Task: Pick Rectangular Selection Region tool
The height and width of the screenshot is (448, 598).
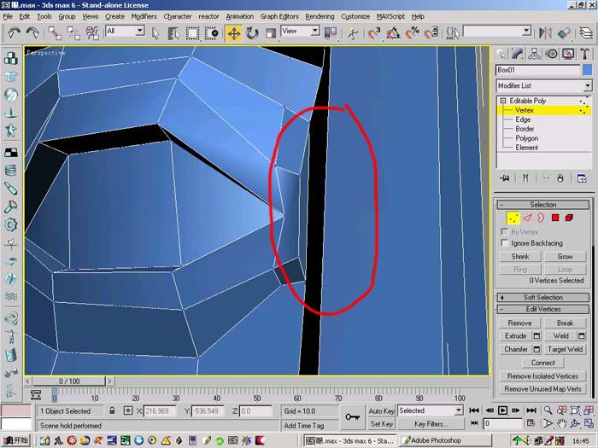Action: click(192, 33)
